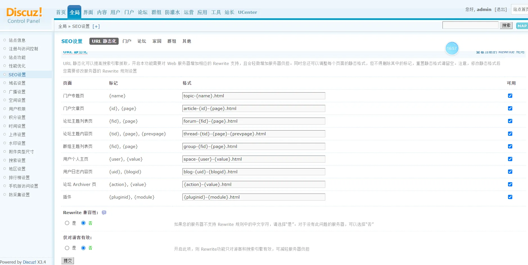Open 性能优化 in the sidebar
528x265 pixels.
[17, 66]
